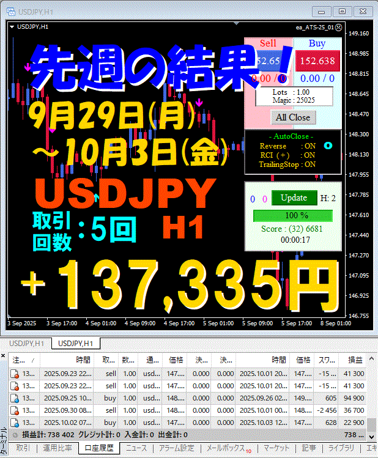The height and width of the screenshot is (458, 378).
Task: Click the order icon of the 22 900 profit row
Action: pyautogui.click(x=15, y=423)
